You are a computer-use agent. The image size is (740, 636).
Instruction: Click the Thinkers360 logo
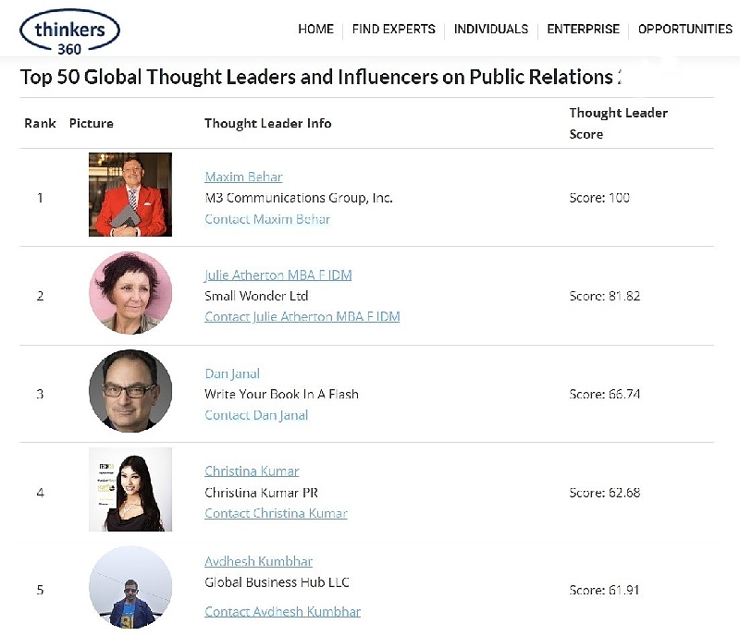pos(69,32)
